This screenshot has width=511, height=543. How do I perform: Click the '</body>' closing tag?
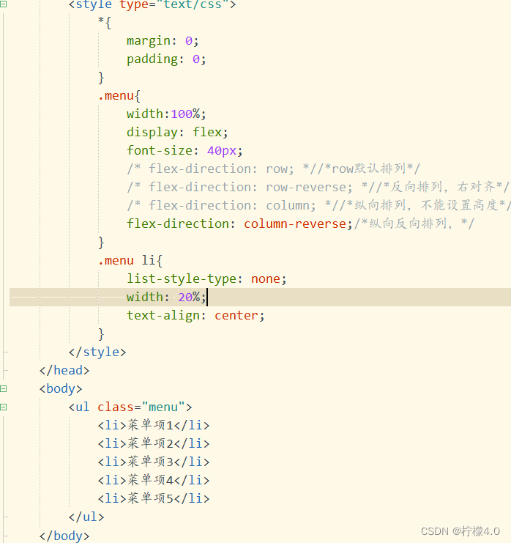pos(64,536)
